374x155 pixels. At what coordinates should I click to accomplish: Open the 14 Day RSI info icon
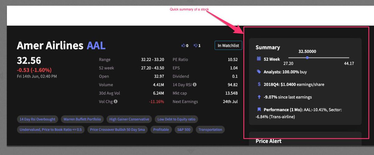[x=195, y=84]
